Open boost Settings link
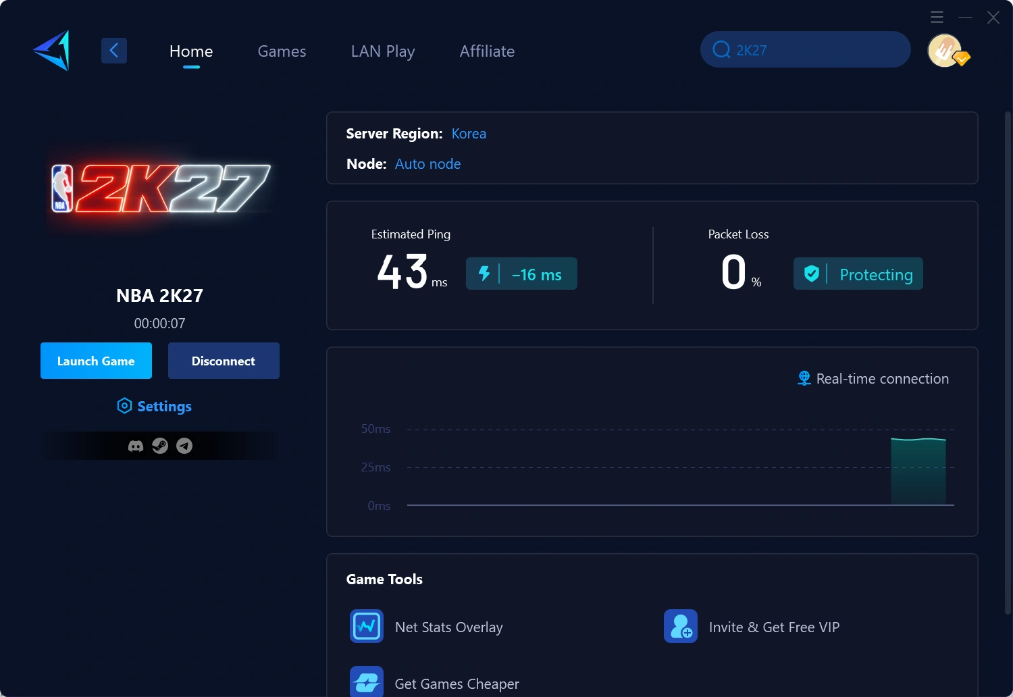The image size is (1013, 697). [x=154, y=406]
